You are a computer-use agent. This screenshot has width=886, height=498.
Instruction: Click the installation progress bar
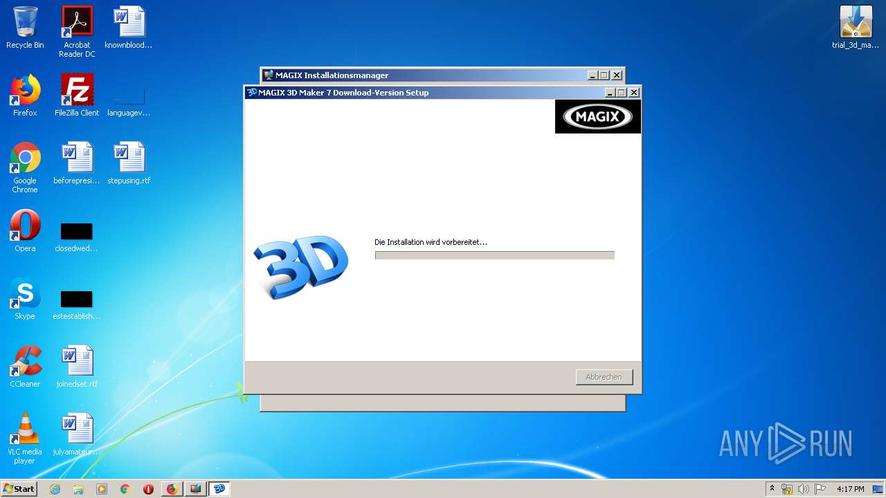coord(495,255)
